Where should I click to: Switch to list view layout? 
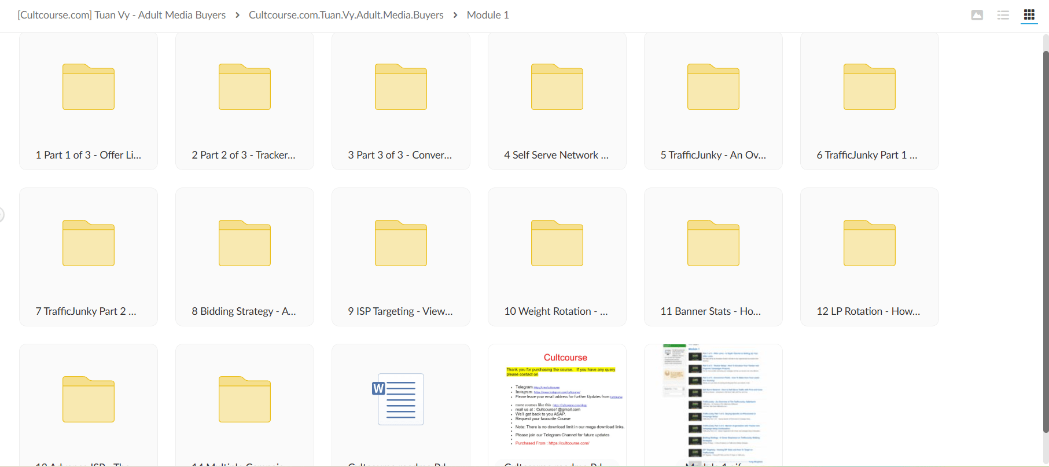[x=1003, y=15]
